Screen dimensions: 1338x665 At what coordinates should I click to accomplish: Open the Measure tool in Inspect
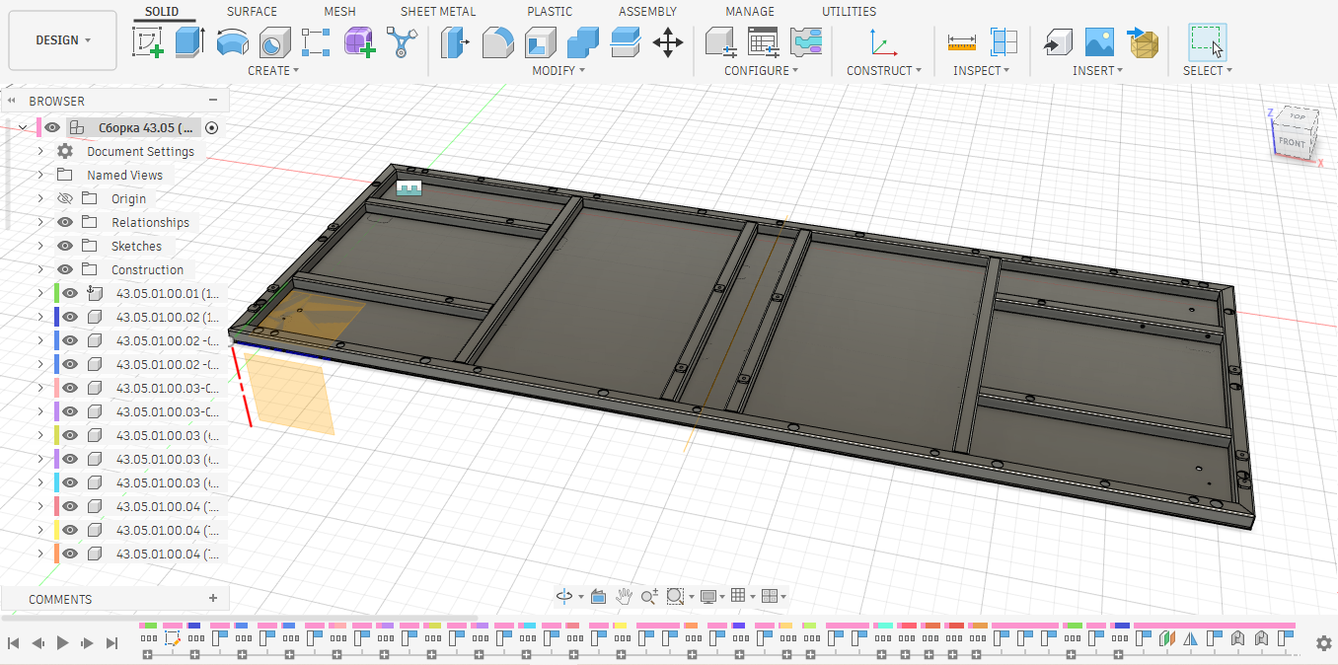[961, 41]
